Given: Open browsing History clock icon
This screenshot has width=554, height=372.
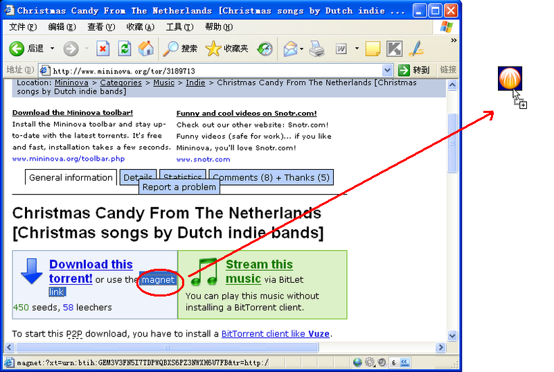Looking at the screenshot, I should click(265, 48).
